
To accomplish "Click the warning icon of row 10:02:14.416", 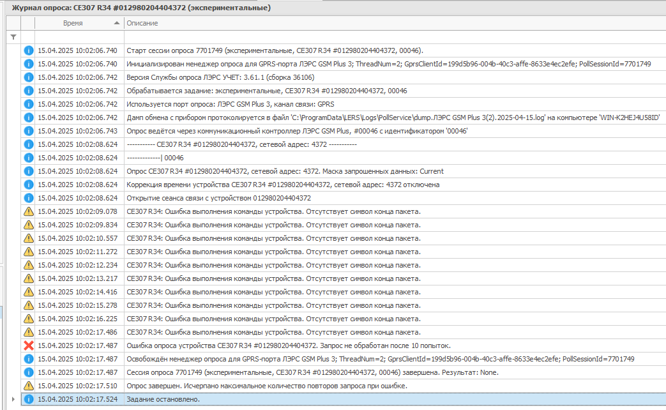I will [x=29, y=292].
